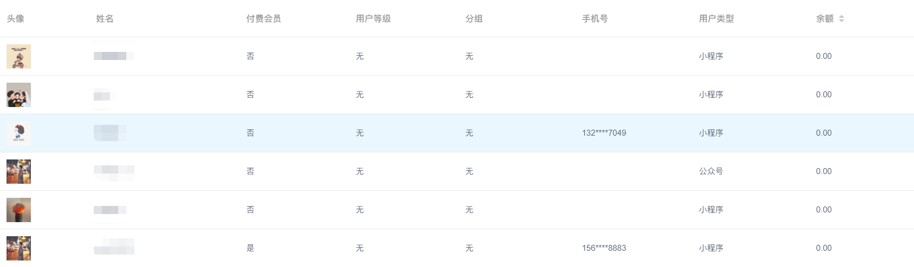Click blurred name in the last row
Screen dimensions: 914x267
(114, 247)
